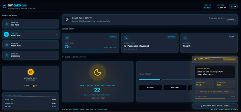Click the altitude value 35,000 FT

(222, 7)
